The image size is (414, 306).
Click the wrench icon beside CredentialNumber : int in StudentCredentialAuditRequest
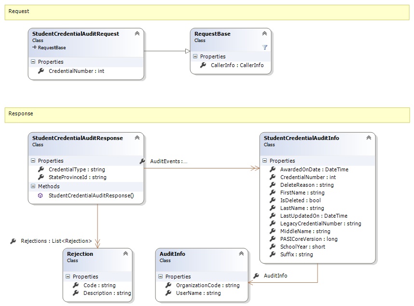tap(41, 71)
